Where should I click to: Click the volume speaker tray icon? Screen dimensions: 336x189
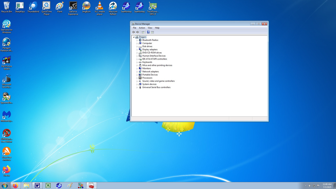pos(310,186)
